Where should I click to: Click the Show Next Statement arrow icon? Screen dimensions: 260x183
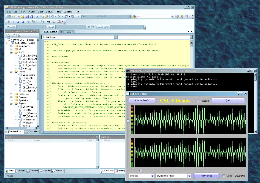point(29,22)
